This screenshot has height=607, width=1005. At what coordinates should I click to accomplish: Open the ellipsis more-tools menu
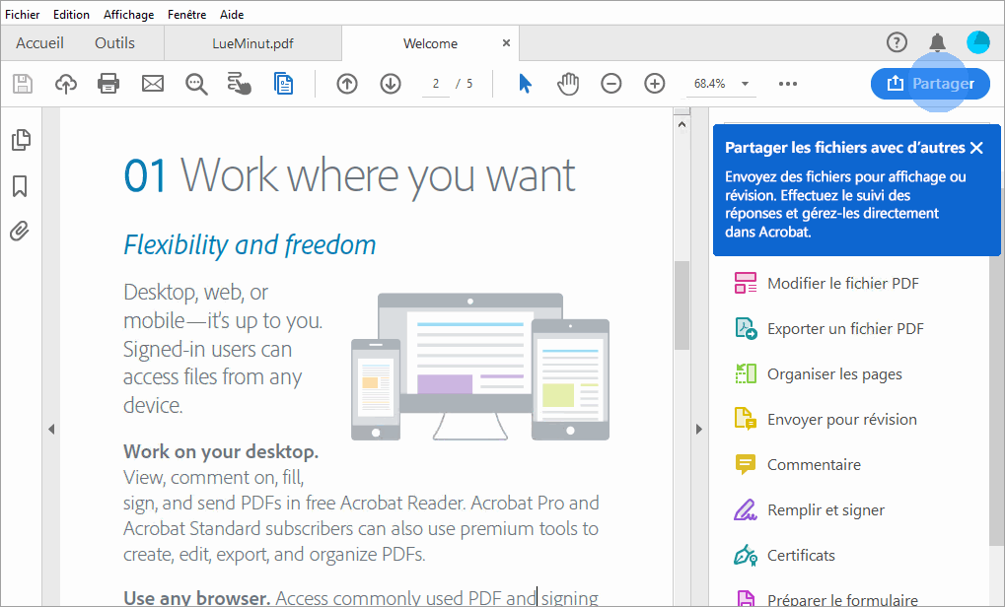click(787, 84)
